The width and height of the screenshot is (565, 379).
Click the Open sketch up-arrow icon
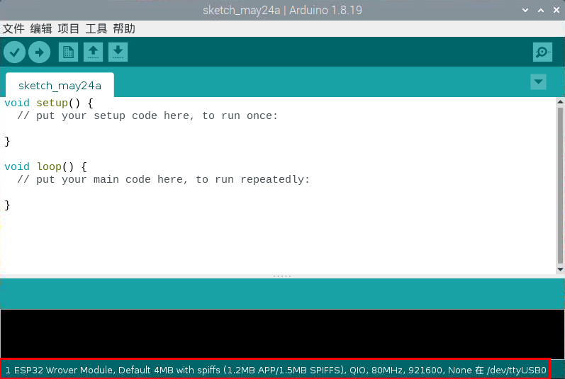(x=93, y=52)
